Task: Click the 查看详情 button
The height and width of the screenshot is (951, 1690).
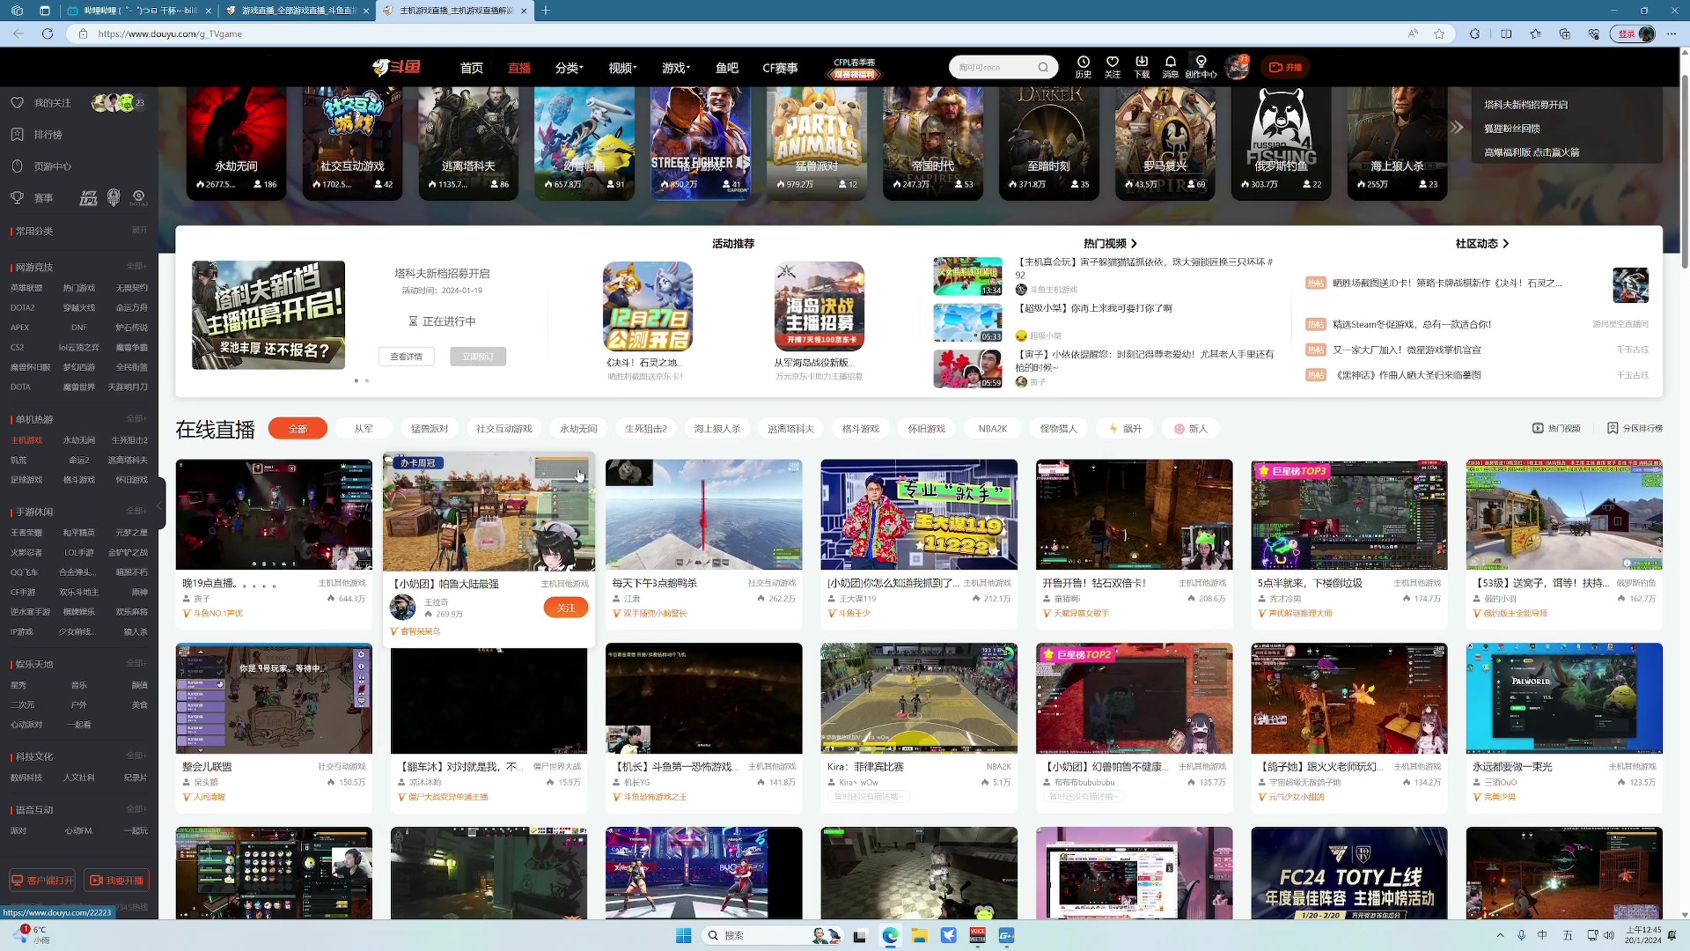Action: pyautogui.click(x=406, y=357)
